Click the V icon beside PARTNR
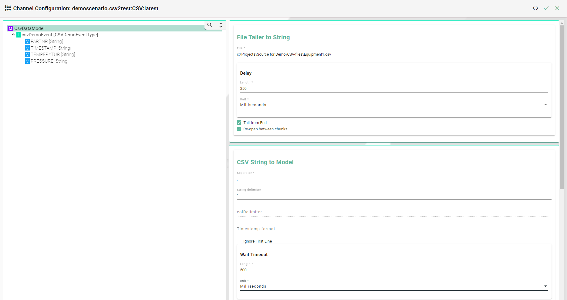 point(27,41)
